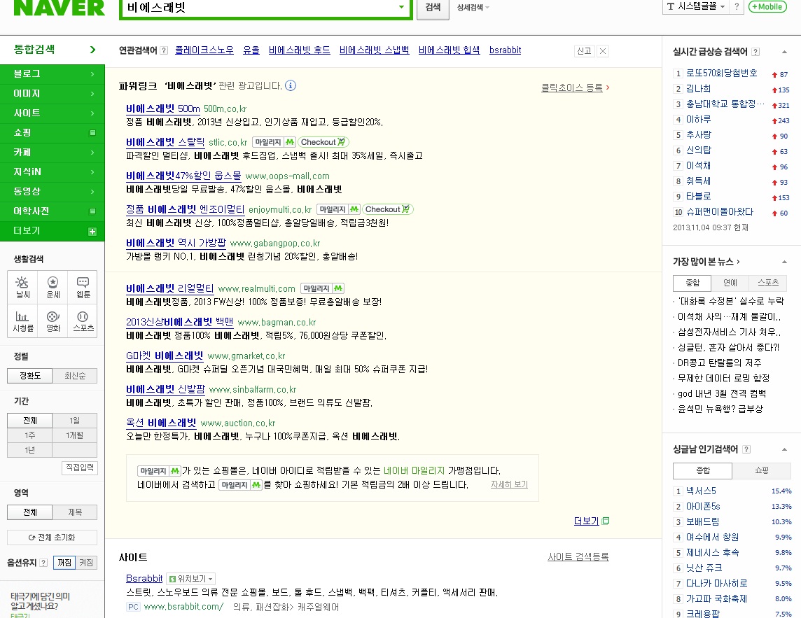Open the sports (스포츠) quick search icon
The image size is (801, 618).
click(83, 321)
